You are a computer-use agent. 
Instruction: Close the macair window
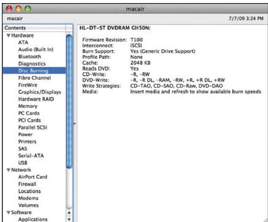click(x=9, y=9)
